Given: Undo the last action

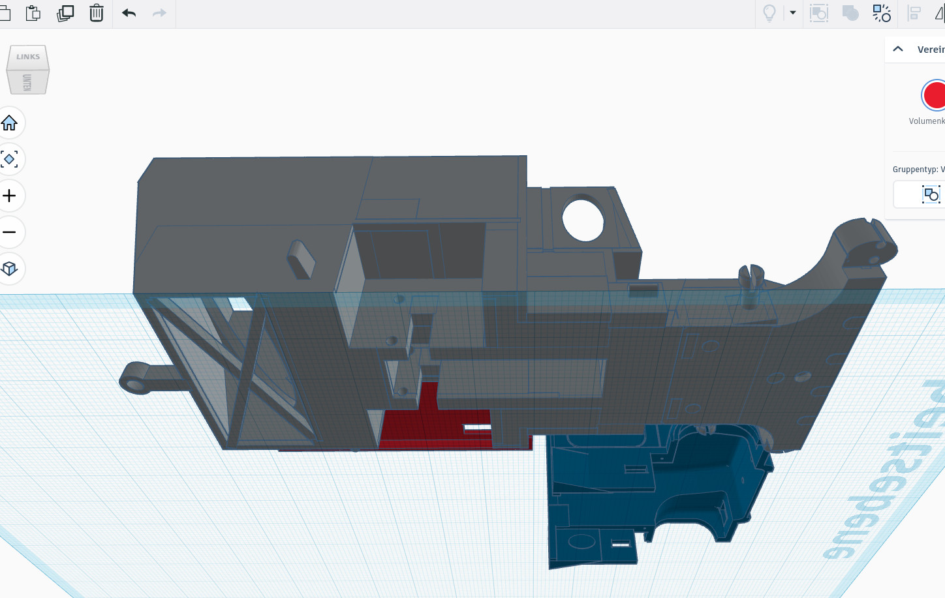Looking at the screenshot, I should point(129,13).
